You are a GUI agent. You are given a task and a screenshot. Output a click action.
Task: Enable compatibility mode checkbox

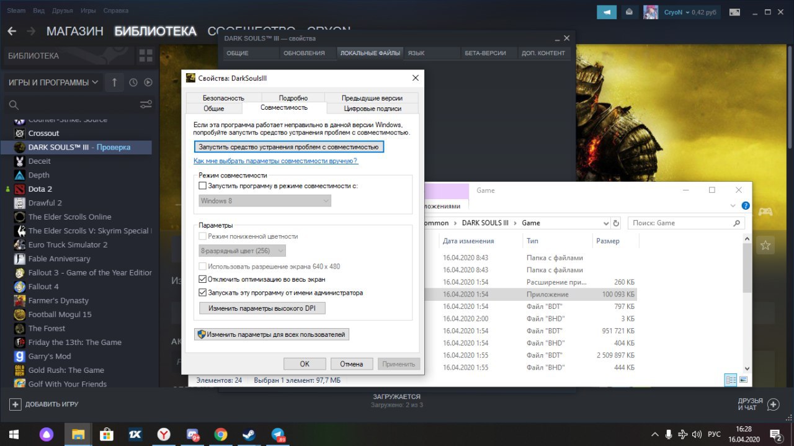[202, 185]
